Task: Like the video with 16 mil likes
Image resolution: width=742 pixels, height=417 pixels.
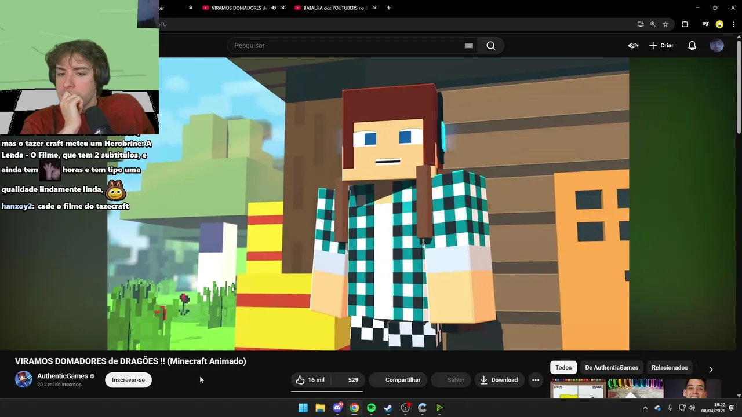Action: point(310,380)
